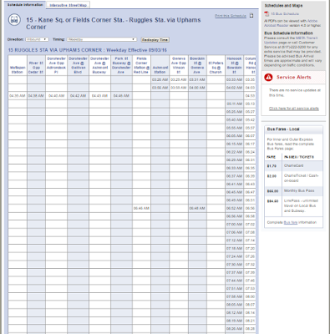Click here for all service alerts link

294,109
